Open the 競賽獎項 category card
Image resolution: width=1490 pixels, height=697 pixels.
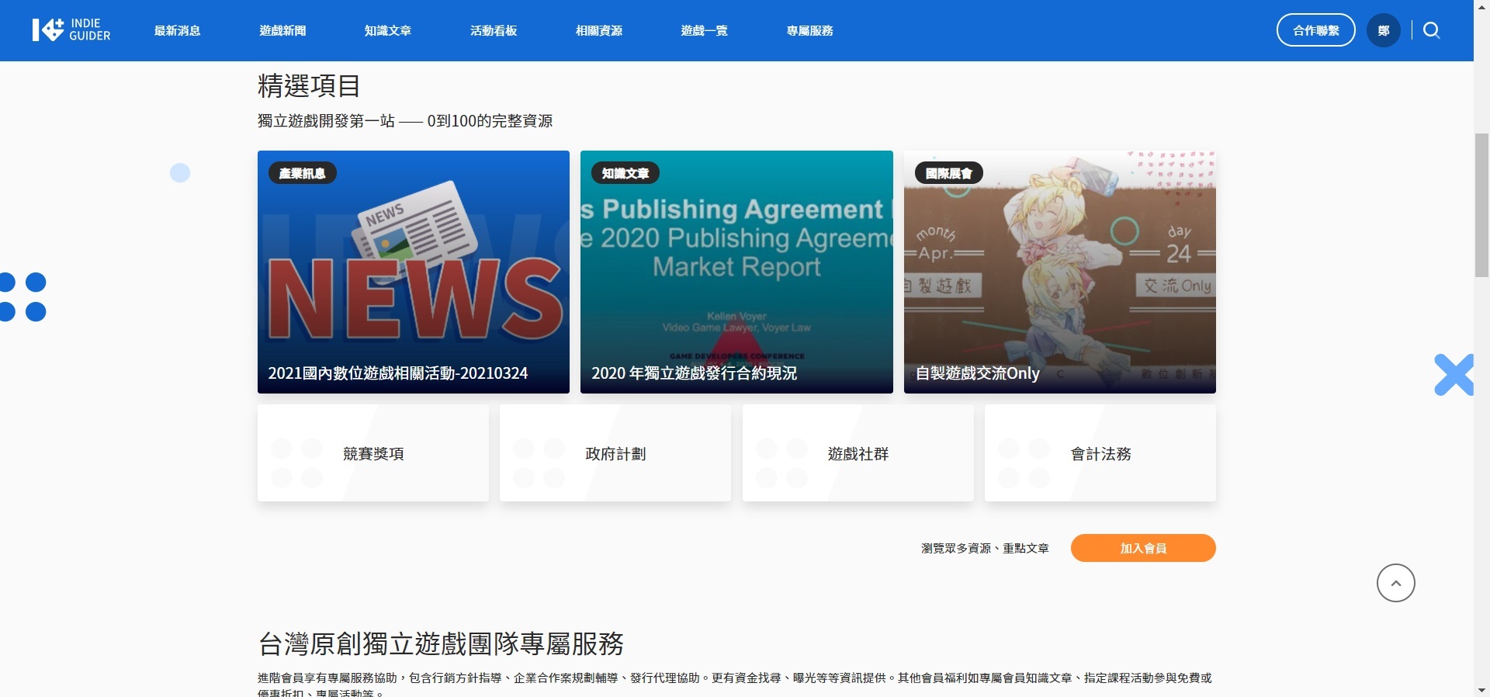[x=373, y=453]
